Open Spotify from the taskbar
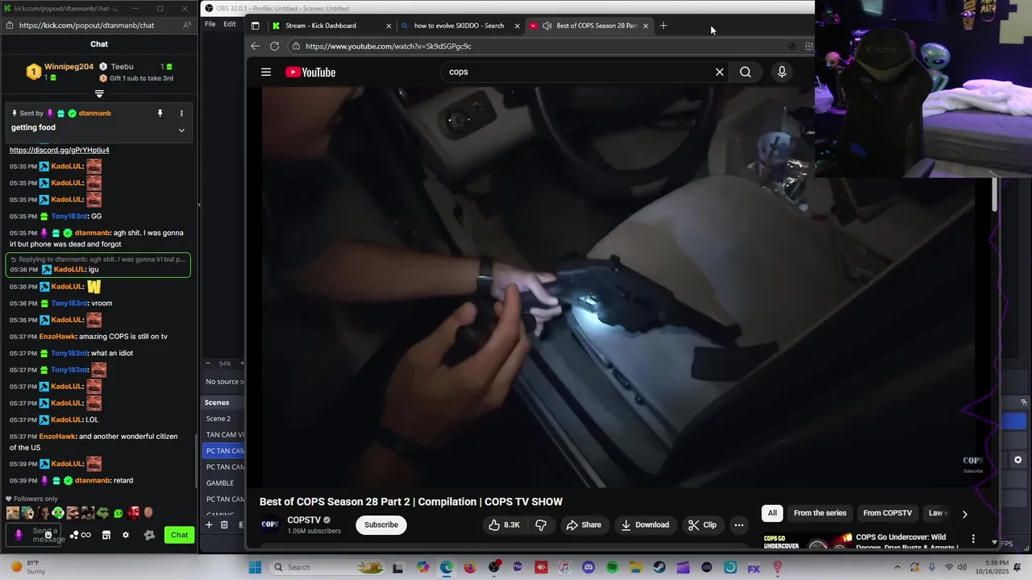 click(612, 567)
